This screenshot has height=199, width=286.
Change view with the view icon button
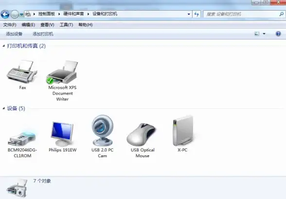(x=257, y=33)
